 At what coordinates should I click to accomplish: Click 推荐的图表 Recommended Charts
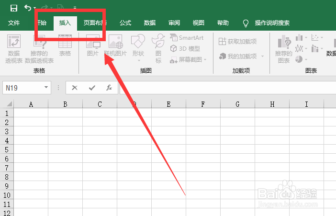tap(284, 49)
